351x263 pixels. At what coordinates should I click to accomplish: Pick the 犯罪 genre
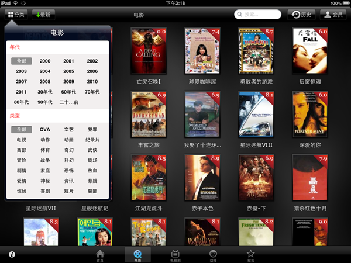[x=92, y=130]
